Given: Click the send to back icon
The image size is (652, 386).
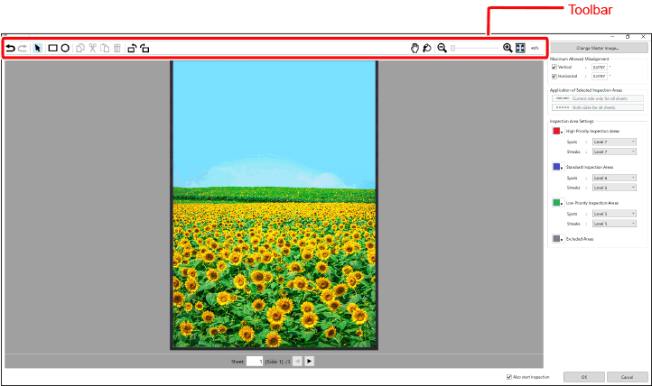Looking at the screenshot, I should click(x=144, y=48).
